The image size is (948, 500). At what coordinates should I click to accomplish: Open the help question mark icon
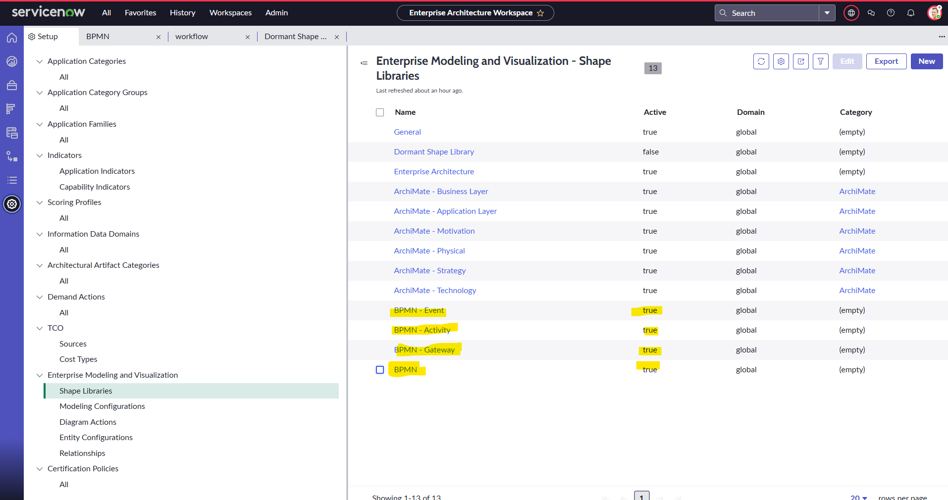point(891,13)
